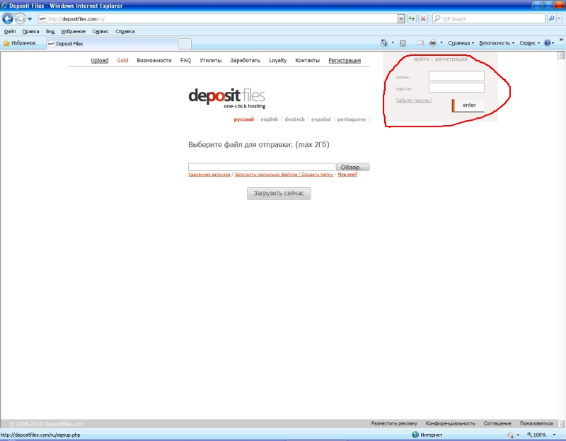Screen dimensions: 566x441
Task: Click the Удаленная загрузка link
Action: (209, 175)
